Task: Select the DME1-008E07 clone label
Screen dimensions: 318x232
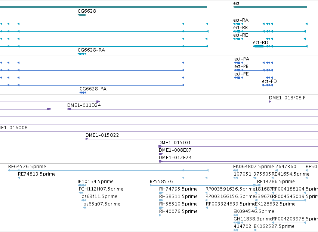Action: coord(175,150)
